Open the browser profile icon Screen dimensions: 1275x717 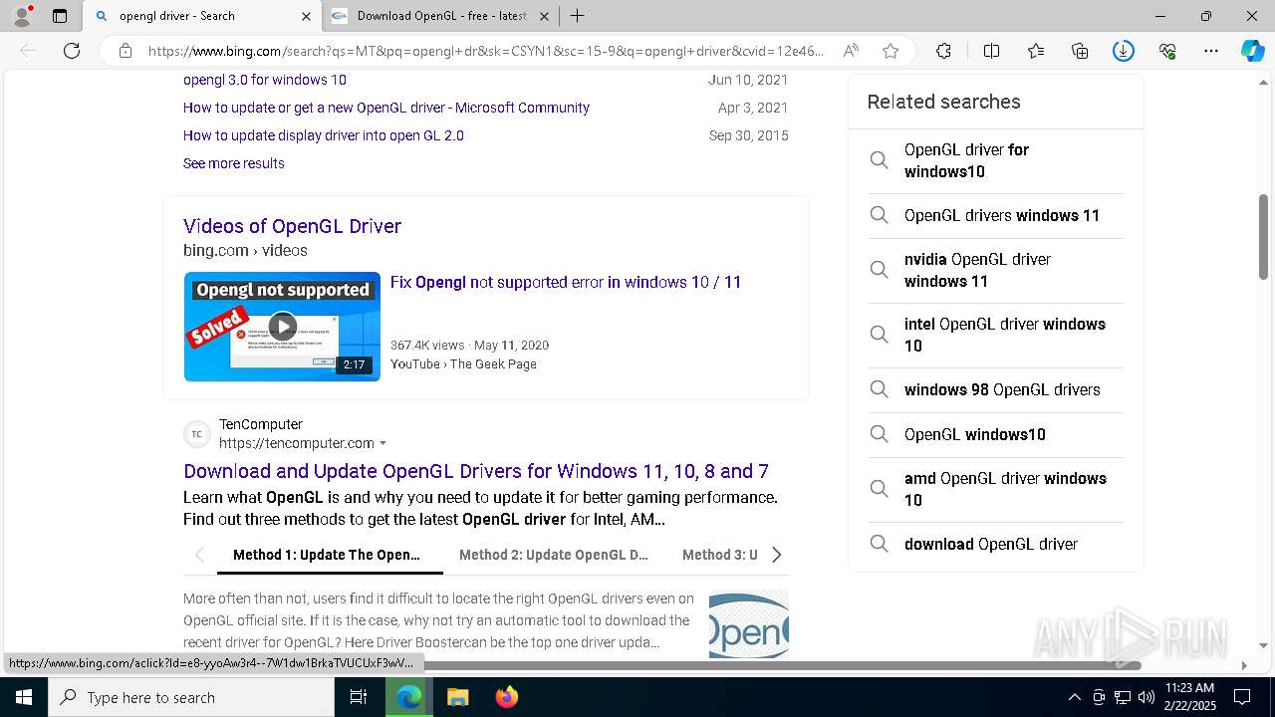(22, 16)
